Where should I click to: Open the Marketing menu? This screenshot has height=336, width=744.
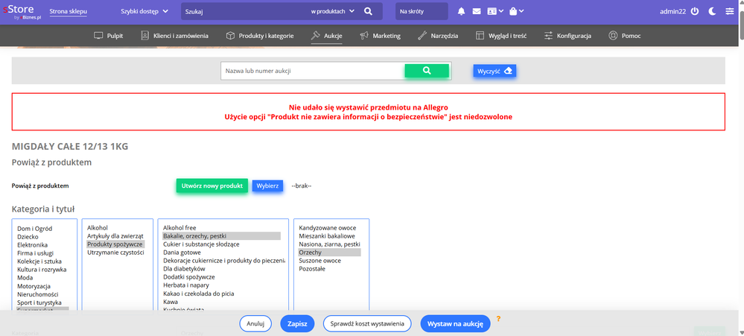click(380, 36)
